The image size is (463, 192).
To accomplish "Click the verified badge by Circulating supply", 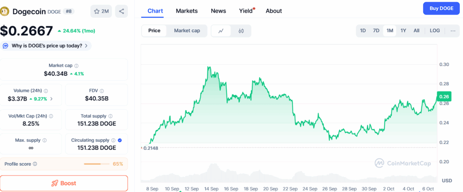I will coord(119,140).
